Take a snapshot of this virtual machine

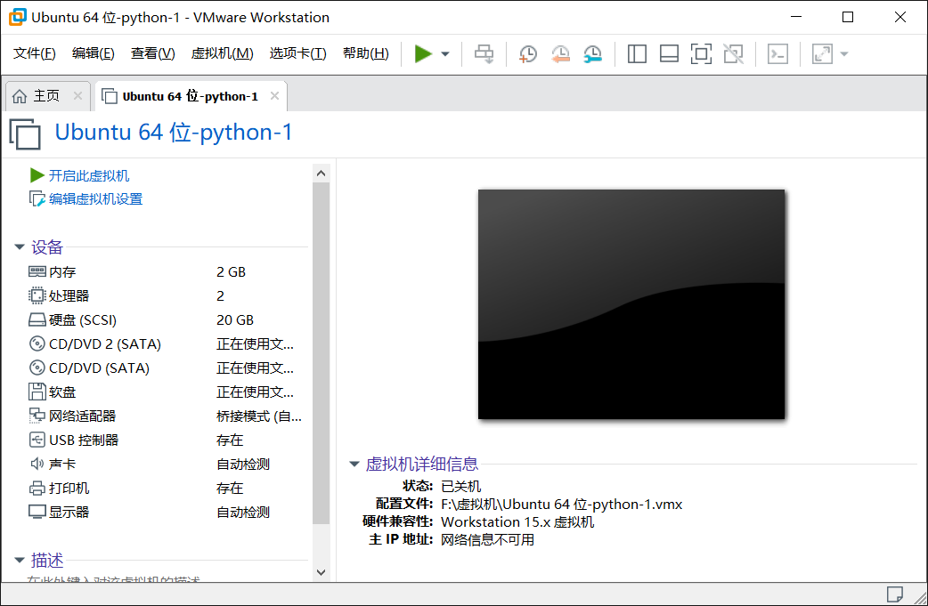[x=527, y=53]
